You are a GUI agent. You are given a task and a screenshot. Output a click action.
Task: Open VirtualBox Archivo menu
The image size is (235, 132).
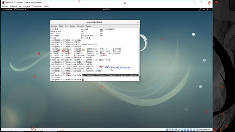pyautogui.click(x=5, y=6)
